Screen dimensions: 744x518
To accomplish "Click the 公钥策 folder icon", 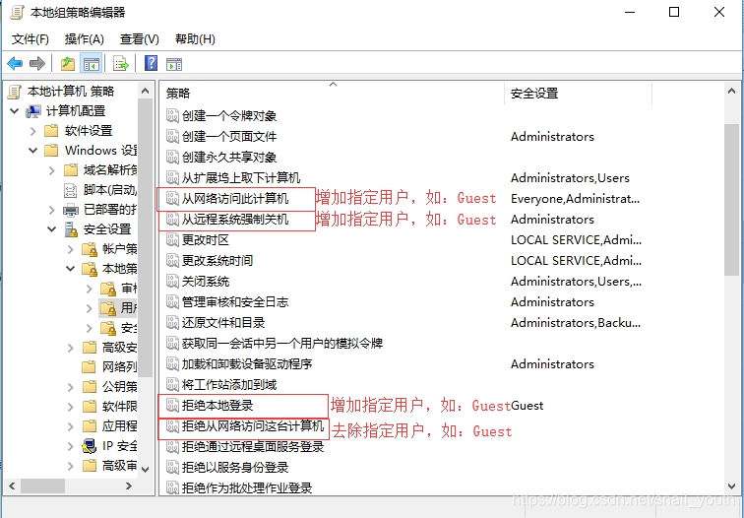I will tap(90, 386).
